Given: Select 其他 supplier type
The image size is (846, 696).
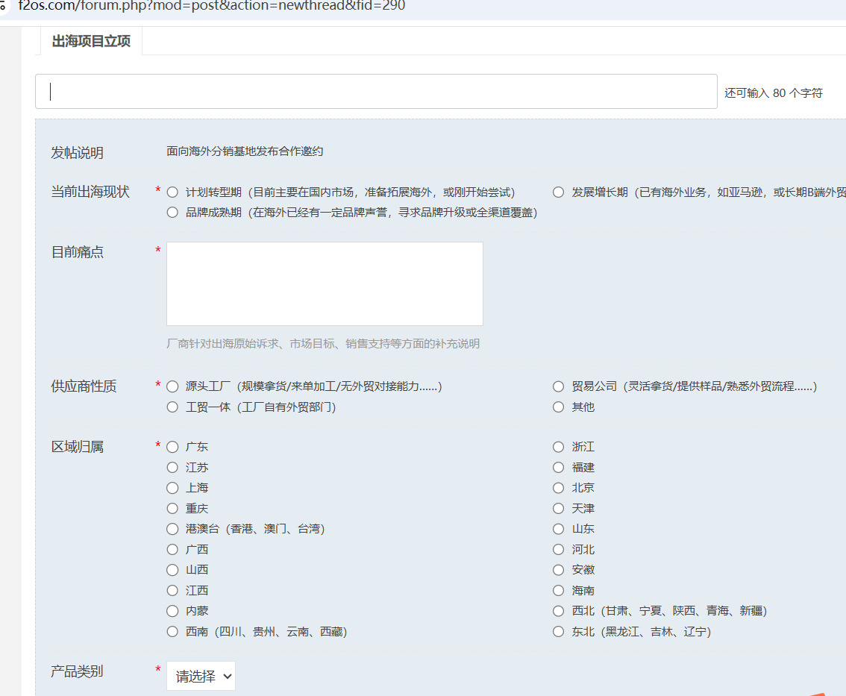Looking at the screenshot, I should tap(558, 407).
